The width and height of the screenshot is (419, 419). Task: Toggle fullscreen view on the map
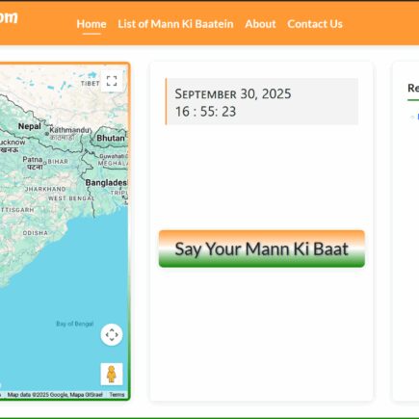tap(112, 81)
